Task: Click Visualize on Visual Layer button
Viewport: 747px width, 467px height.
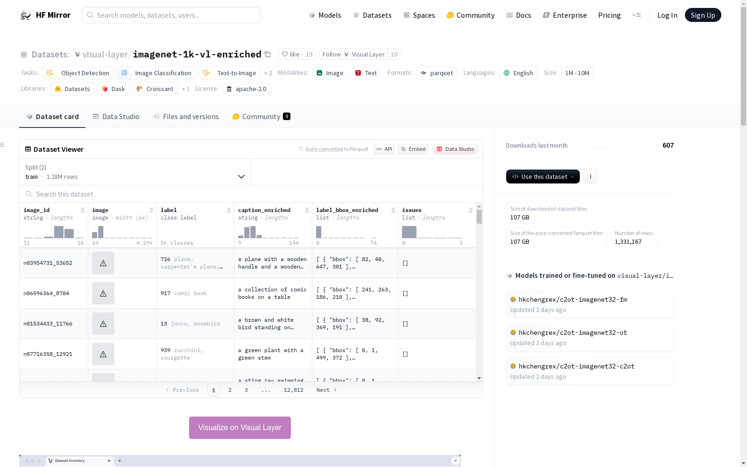Action: (240, 428)
